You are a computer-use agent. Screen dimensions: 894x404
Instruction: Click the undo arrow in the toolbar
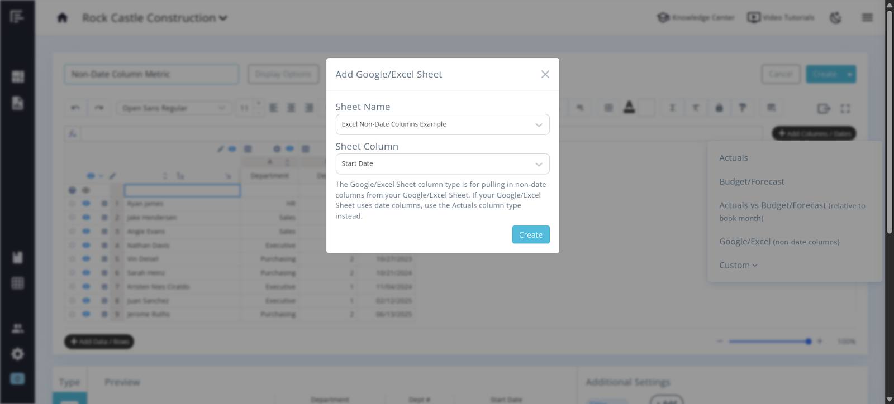pyautogui.click(x=75, y=108)
